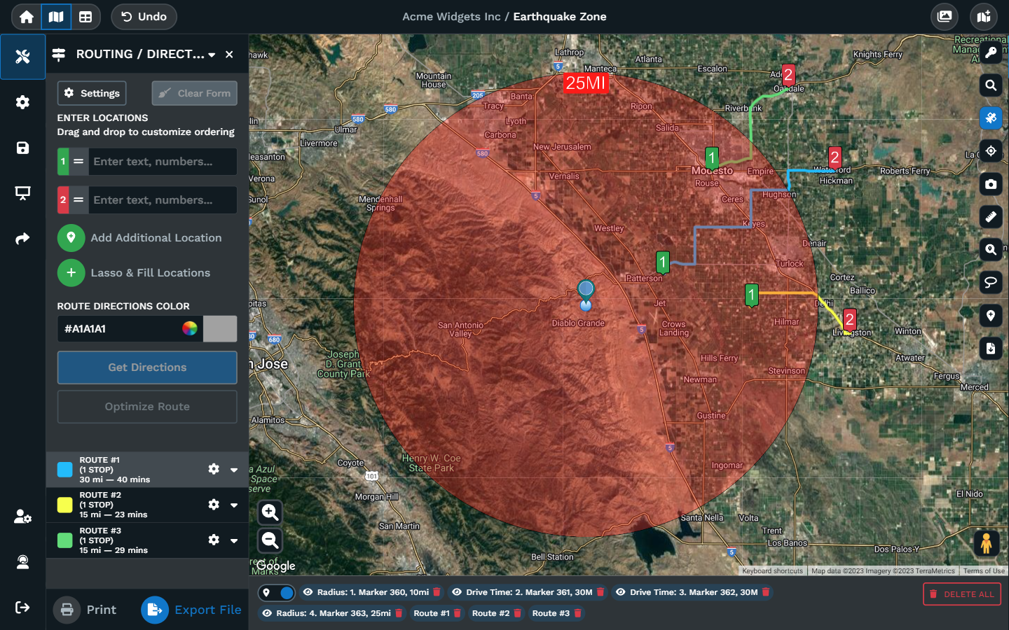Toggle the marker display switch
This screenshot has width=1009, height=630.
pyautogui.click(x=277, y=593)
